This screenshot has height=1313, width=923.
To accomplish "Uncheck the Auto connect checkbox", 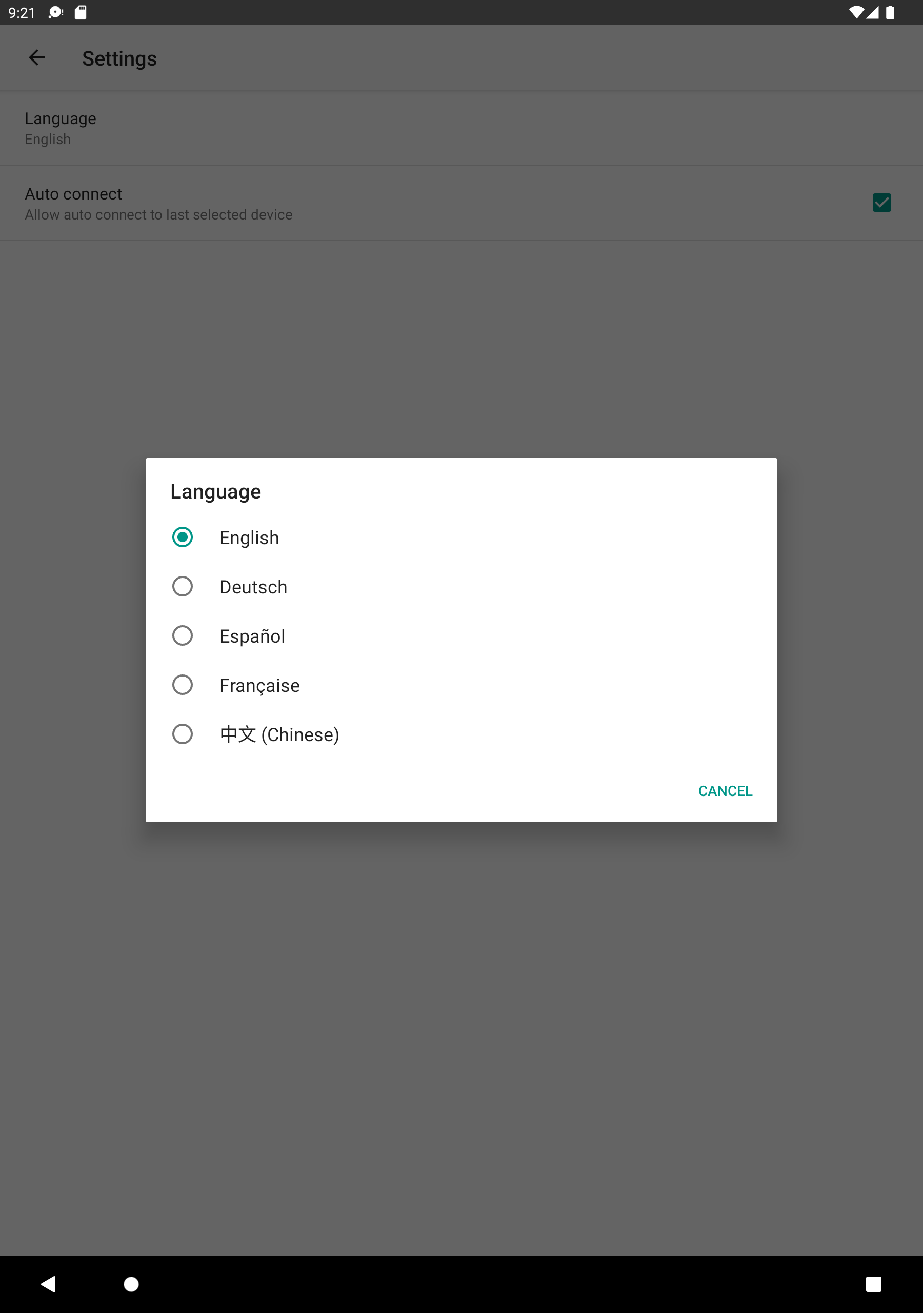I will [881, 203].
